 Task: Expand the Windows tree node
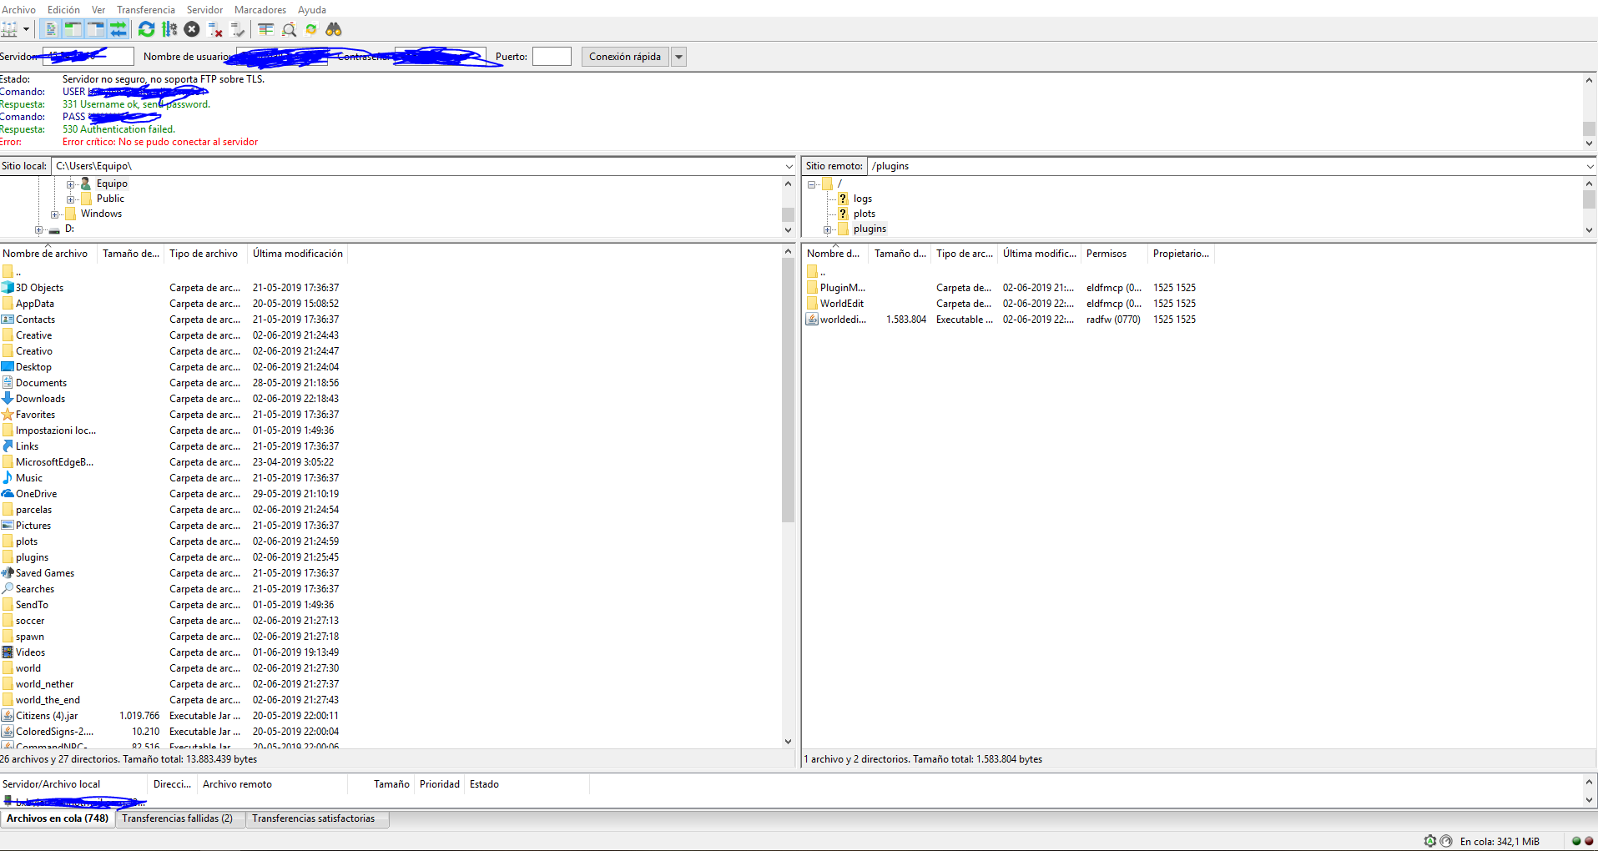pyautogui.click(x=55, y=214)
